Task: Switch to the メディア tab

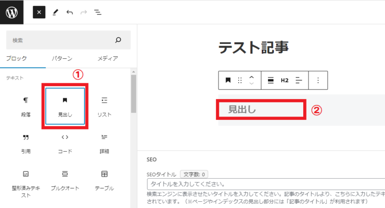Action: point(107,59)
